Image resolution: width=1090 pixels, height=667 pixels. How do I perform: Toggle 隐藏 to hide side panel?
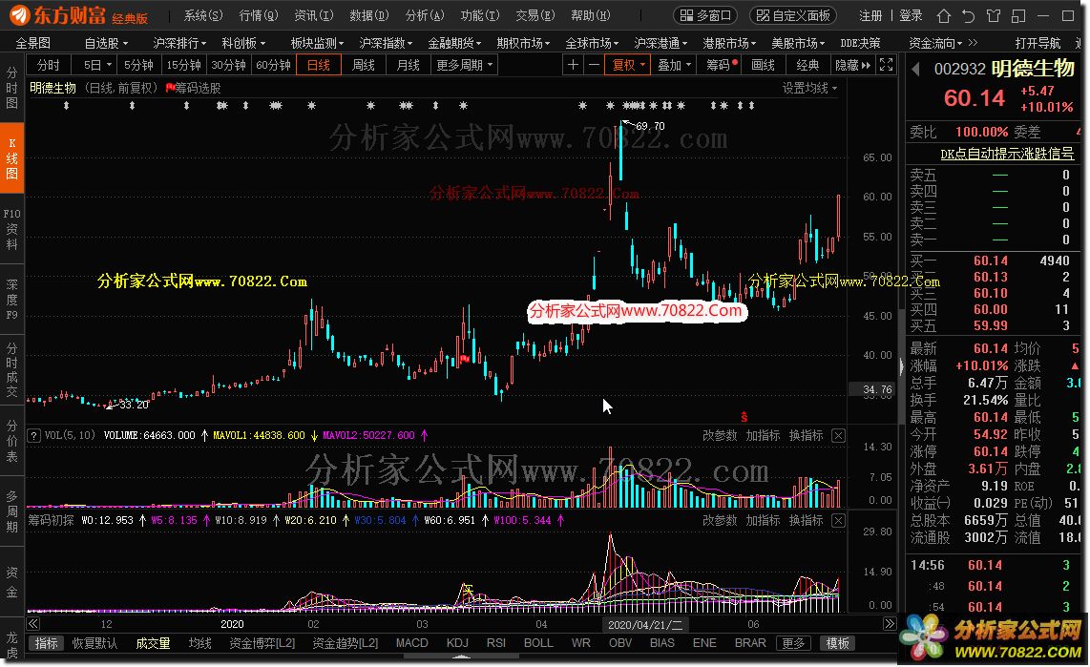(847, 65)
